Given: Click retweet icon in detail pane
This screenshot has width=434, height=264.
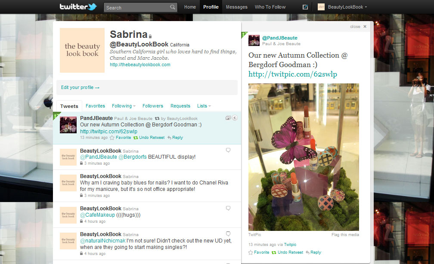Looking at the screenshot, I should (274, 252).
